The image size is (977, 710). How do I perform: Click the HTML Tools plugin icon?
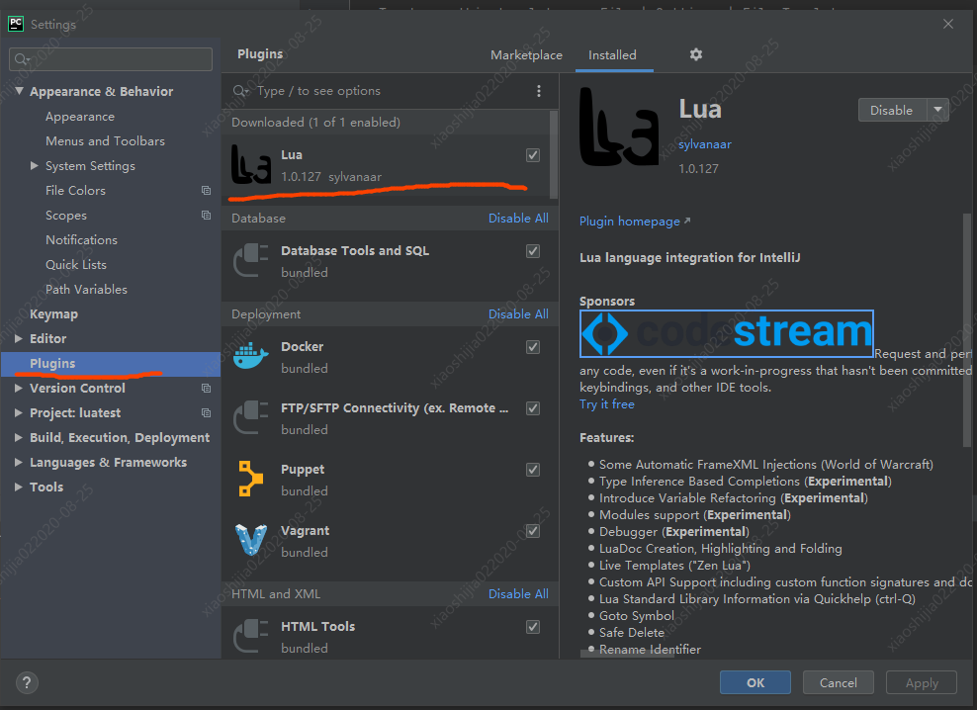click(251, 636)
